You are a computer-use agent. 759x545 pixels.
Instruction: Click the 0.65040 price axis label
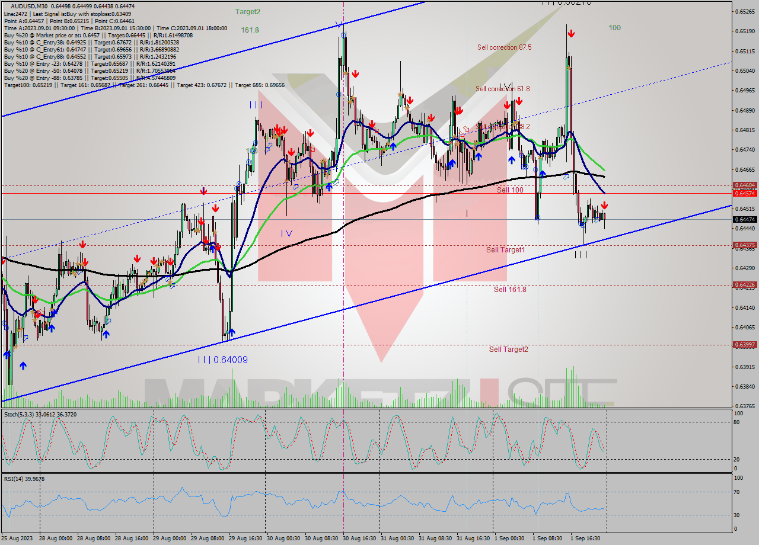coord(745,71)
